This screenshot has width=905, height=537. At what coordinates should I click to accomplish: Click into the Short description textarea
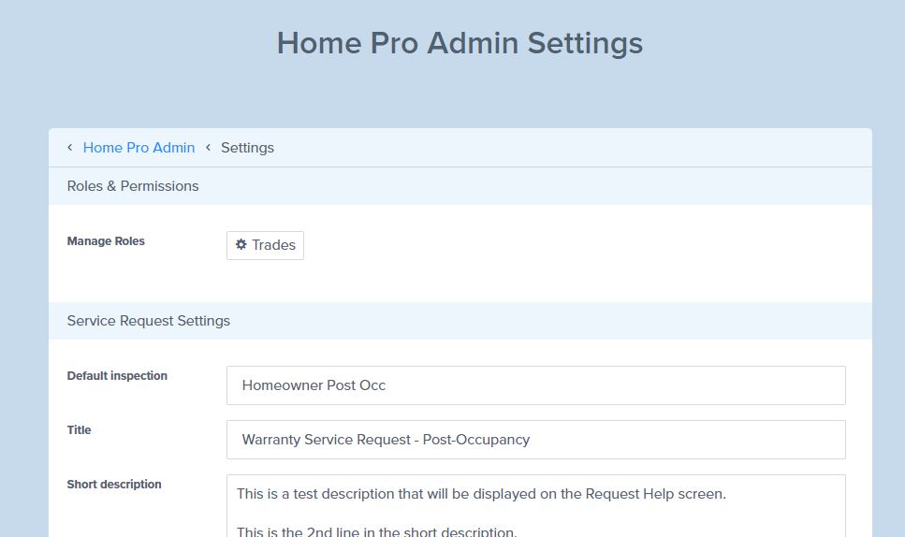(x=535, y=506)
